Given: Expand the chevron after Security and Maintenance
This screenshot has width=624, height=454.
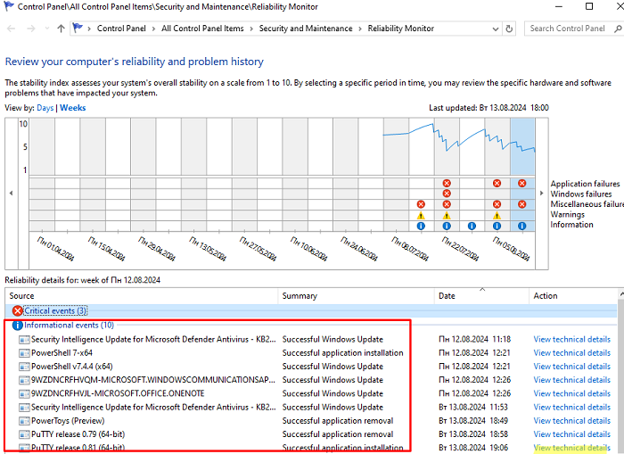Looking at the screenshot, I should click(360, 29).
